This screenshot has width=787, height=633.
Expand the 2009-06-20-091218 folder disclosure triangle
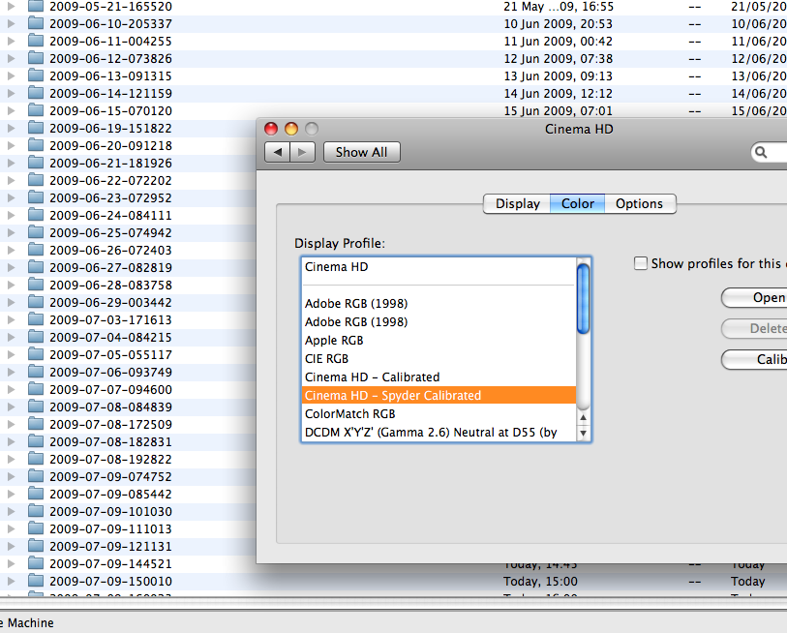tap(11, 145)
